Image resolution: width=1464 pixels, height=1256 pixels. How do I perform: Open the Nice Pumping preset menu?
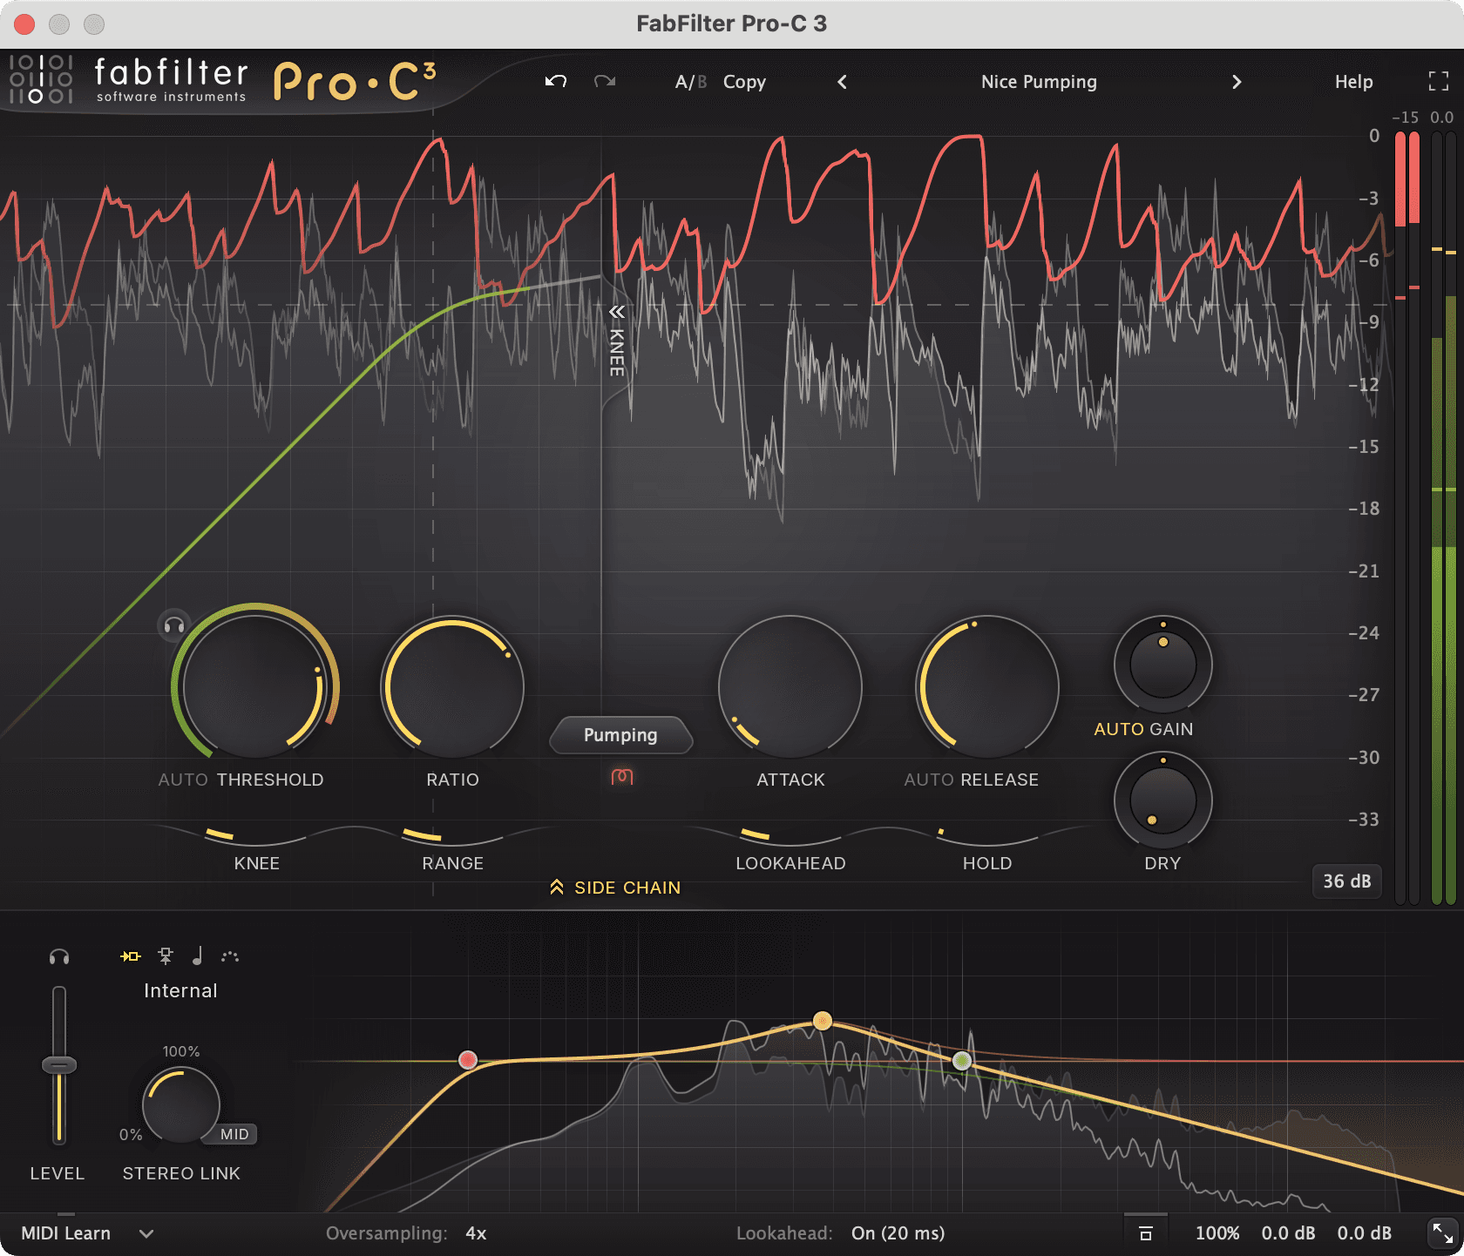coord(1039,82)
